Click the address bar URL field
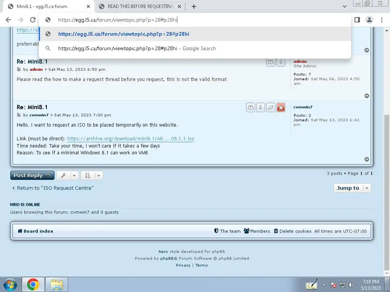The width and height of the screenshot is (390, 292). [195, 20]
